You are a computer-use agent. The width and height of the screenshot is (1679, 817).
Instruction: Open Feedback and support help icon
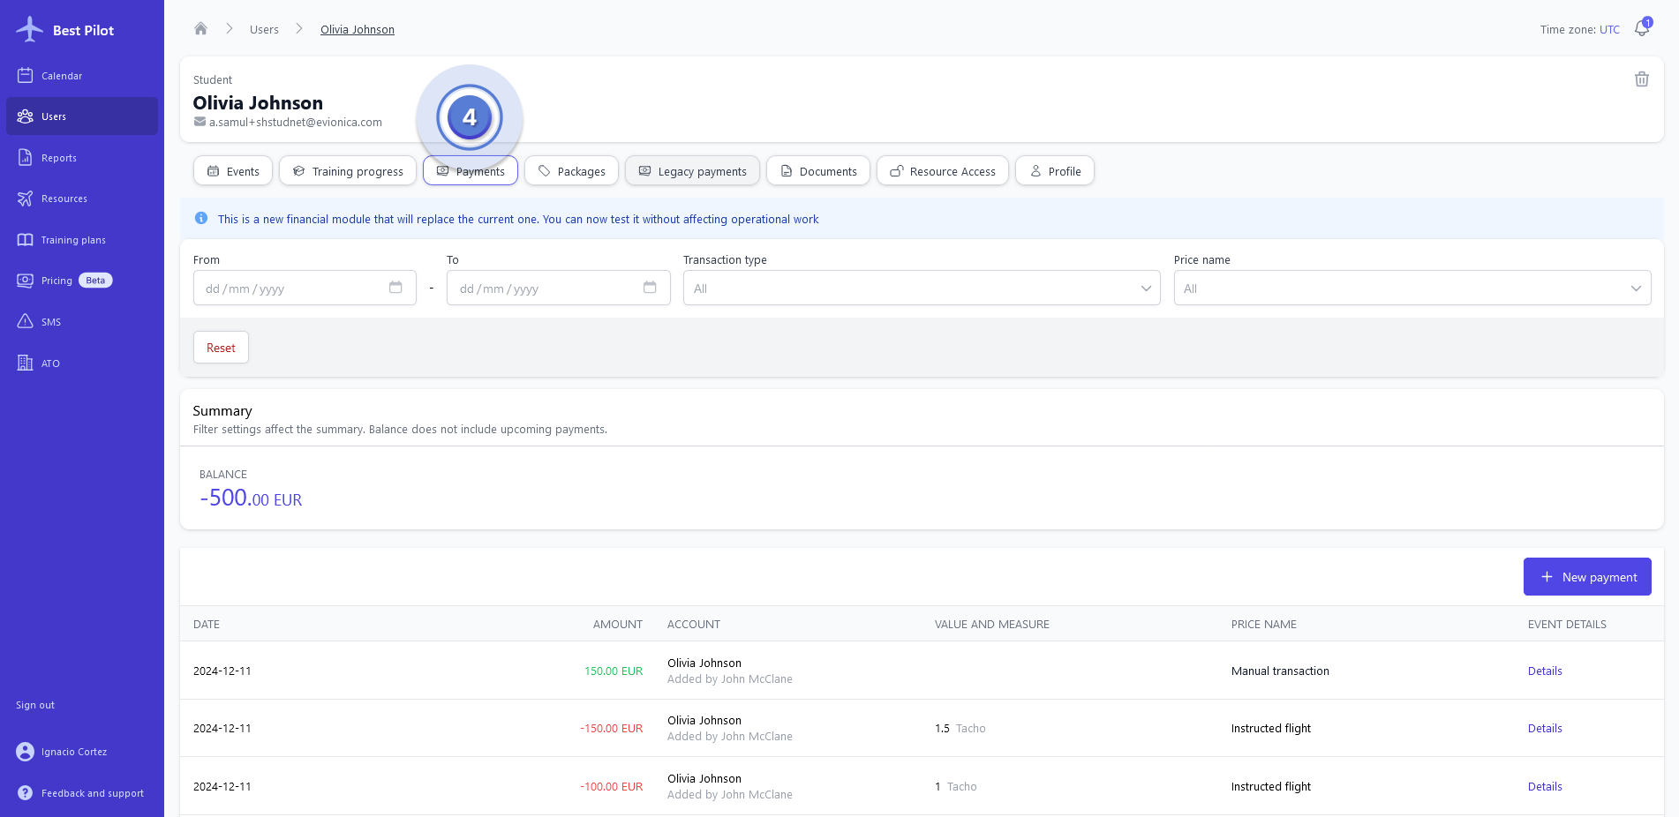pos(25,793)
